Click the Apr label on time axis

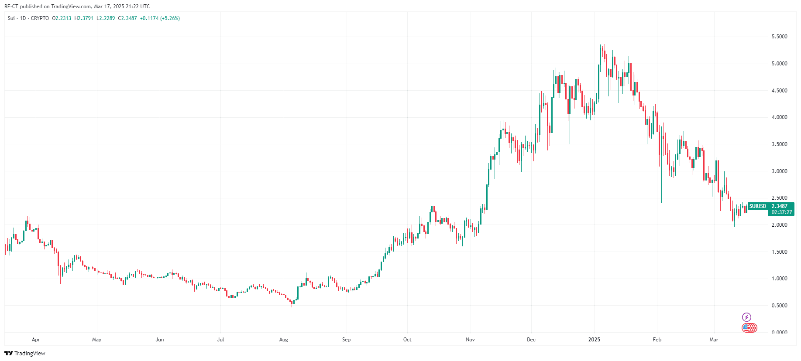click(36, 340)
